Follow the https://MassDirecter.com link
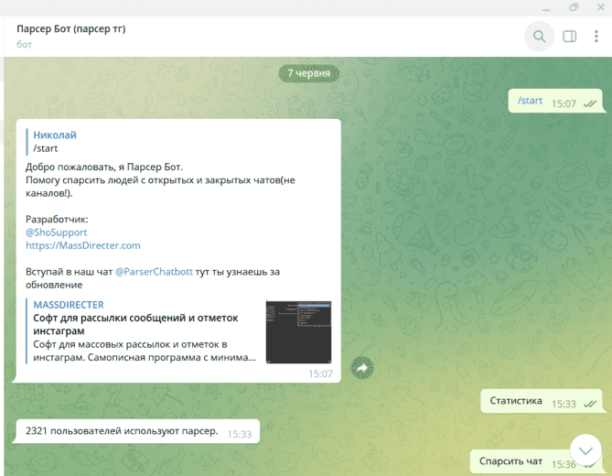 (82, 245)
